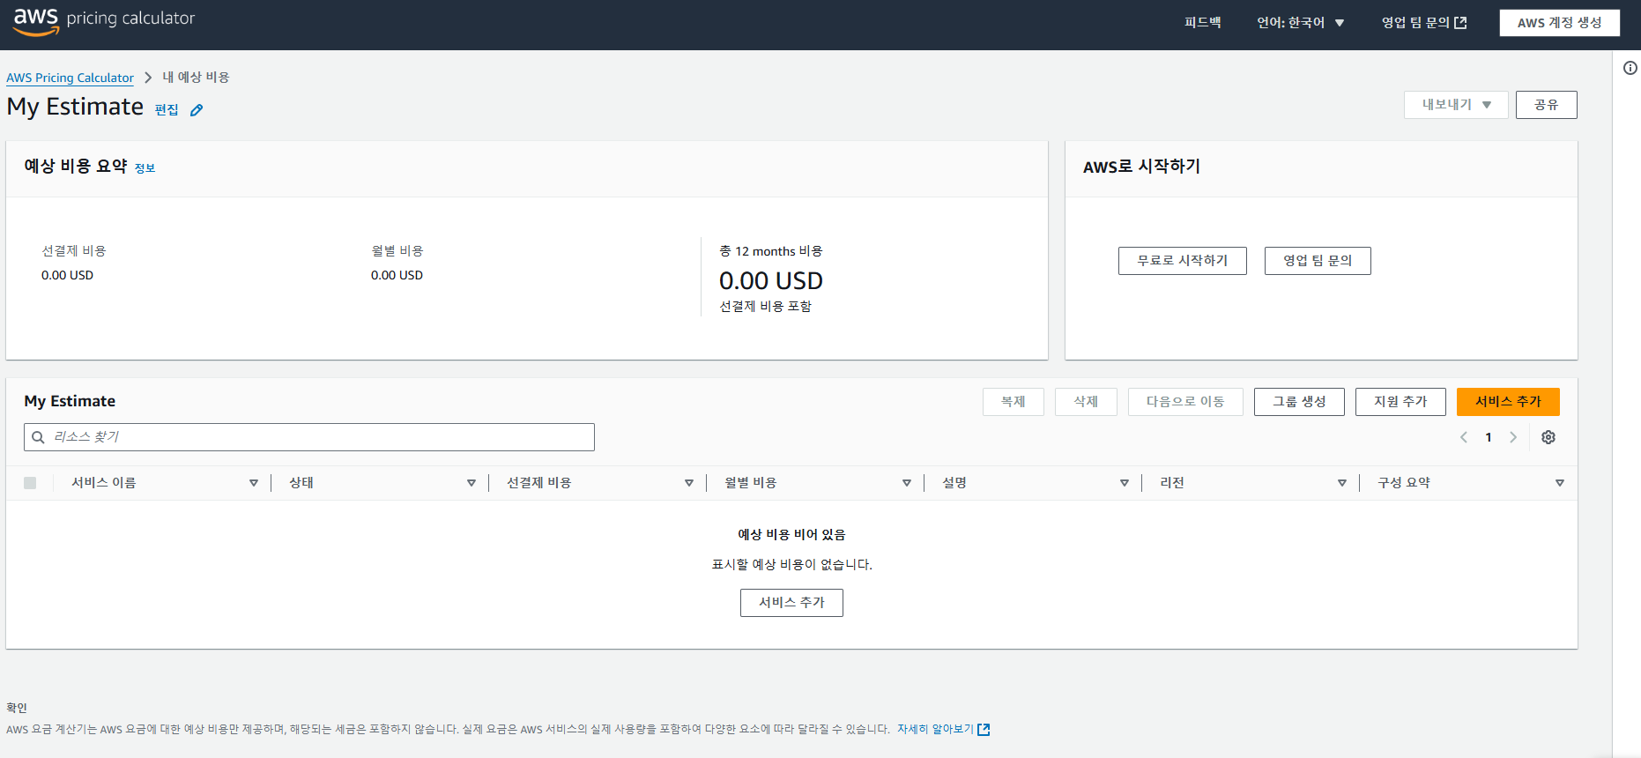Click 삭제 button
This screenshot has width=1641, height=758.
click(1086, 402)
